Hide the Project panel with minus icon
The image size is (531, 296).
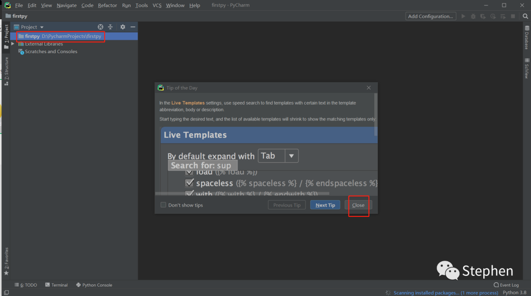(133, 27)
